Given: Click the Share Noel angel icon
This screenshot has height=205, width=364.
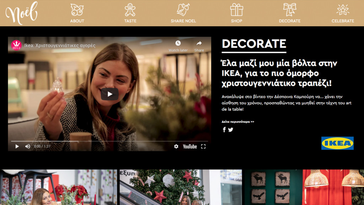Looking at the screenshot, I should pyautogui.click(x=183, y=10).
